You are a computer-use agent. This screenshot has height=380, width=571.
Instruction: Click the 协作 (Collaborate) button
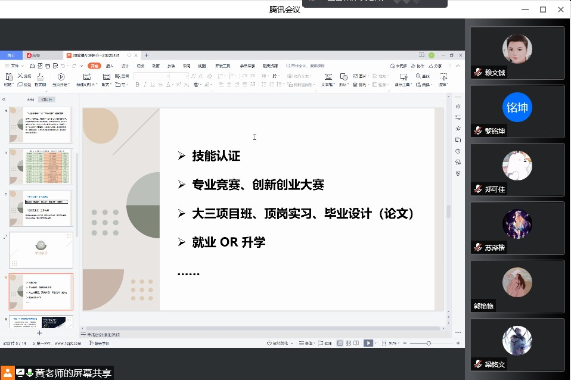[x=418, y=66]
